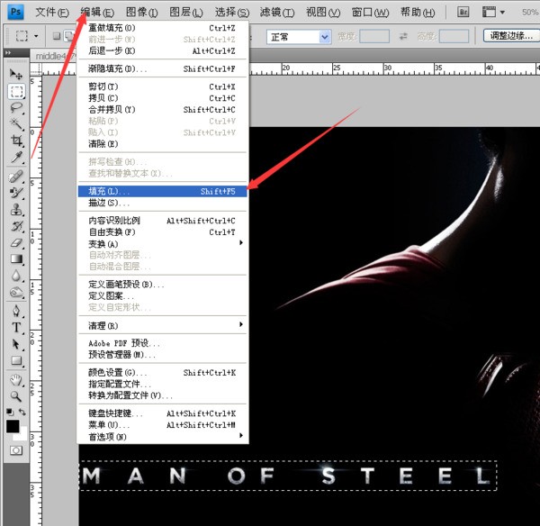The height and width of the screenshot is (526, 540).
Task: Click the disabled 宽度 input field
Action: (x=374, y=37)
